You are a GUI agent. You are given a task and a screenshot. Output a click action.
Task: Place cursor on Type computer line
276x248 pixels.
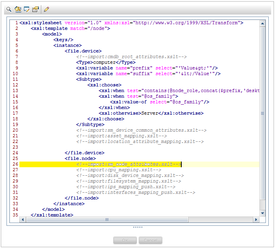coord(105,63)
